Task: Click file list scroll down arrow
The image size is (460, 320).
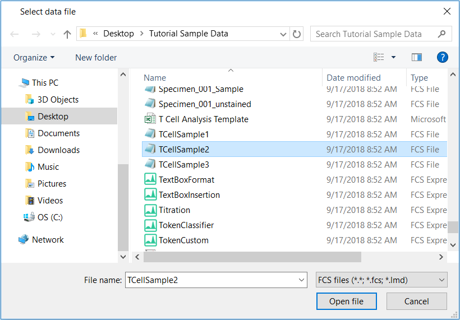Action: 453,245
